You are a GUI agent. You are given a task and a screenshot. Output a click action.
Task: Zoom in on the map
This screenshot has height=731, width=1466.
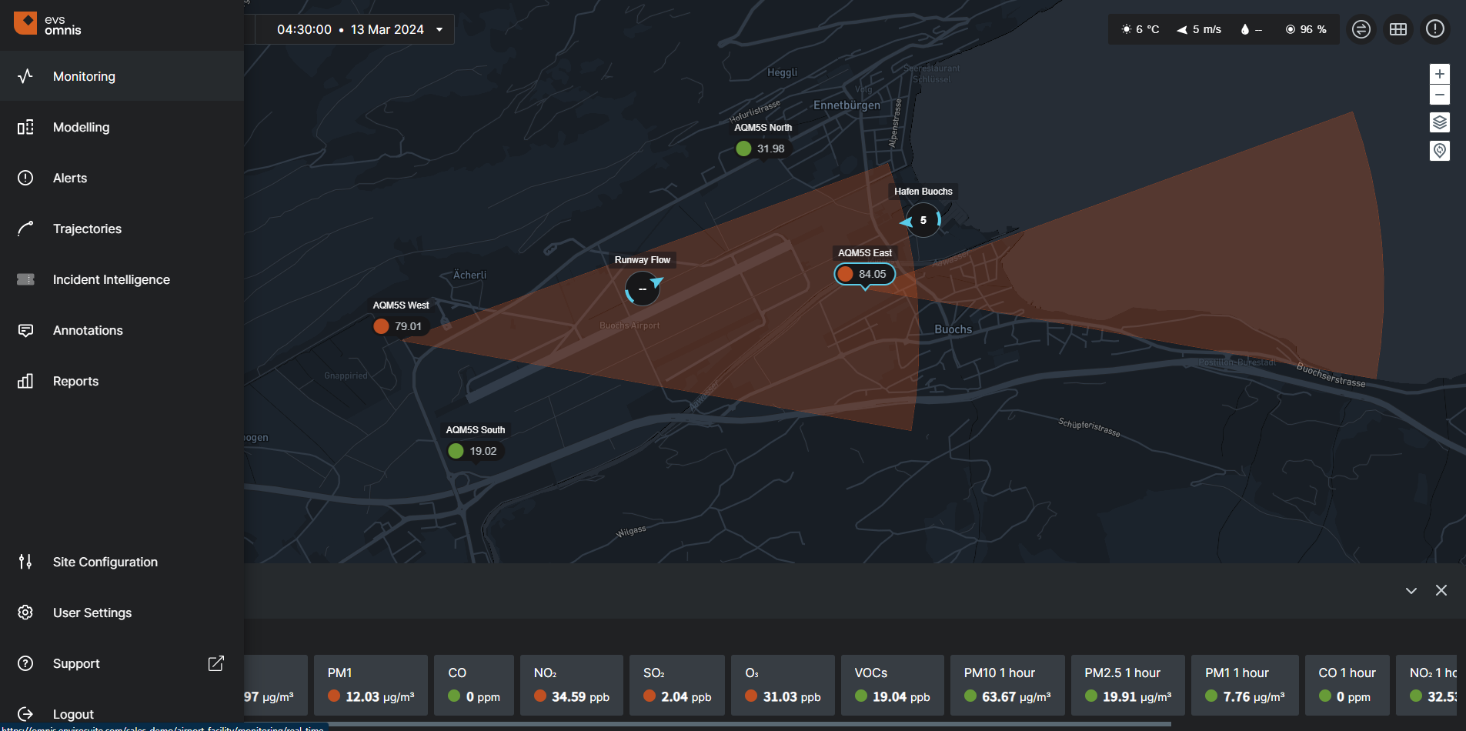click(x=1439, y=74)
